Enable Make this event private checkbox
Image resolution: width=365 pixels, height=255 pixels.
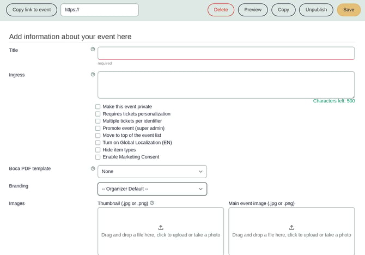click(98, 107)
